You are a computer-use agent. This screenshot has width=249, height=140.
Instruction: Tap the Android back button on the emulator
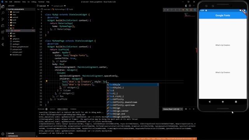[x=209, y=102]
